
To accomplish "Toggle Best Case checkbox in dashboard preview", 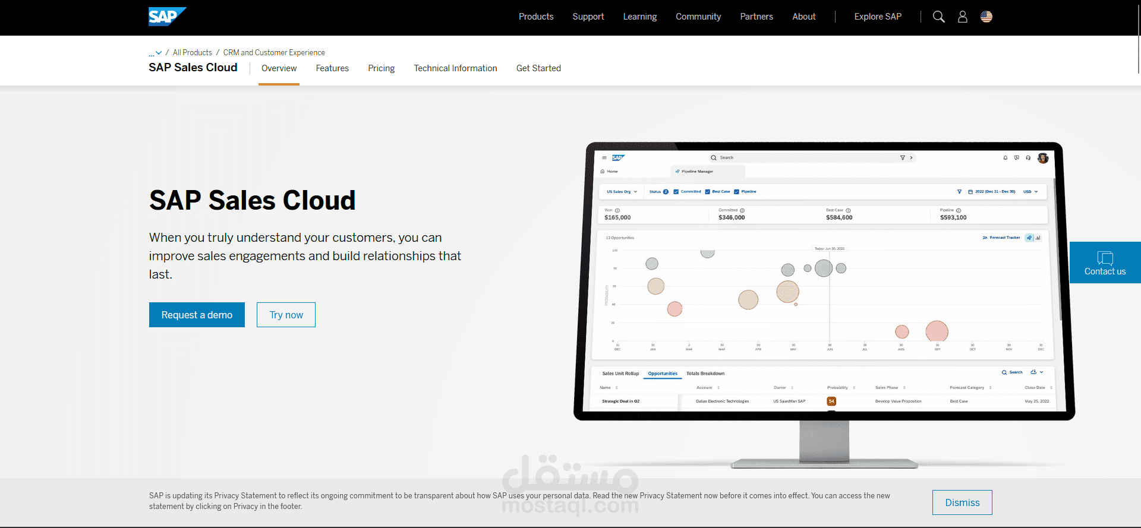I will point(707,192).
